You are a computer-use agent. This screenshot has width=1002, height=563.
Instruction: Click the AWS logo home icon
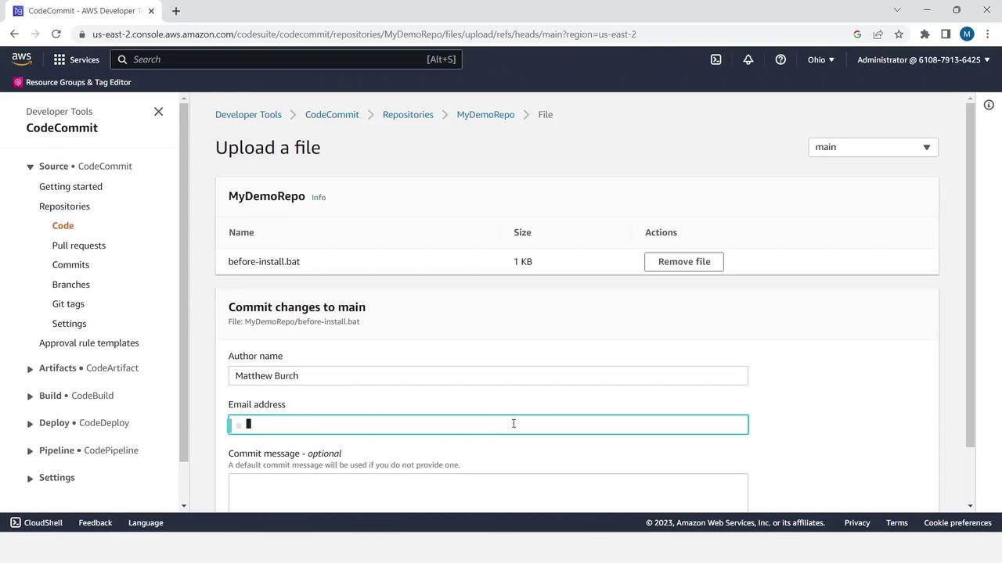(x=22, y=59)
